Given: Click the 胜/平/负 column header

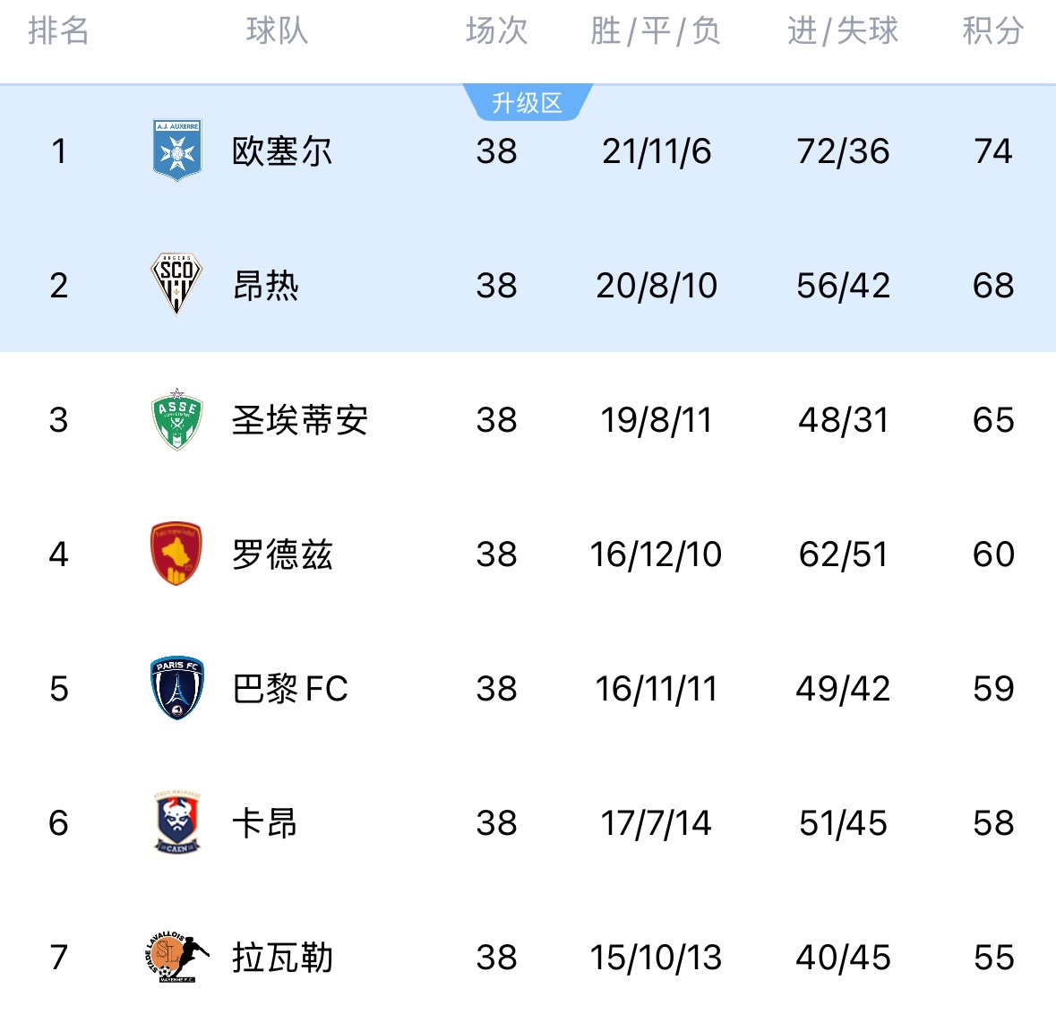Looking at the screenshot, I should click(656, 31).
